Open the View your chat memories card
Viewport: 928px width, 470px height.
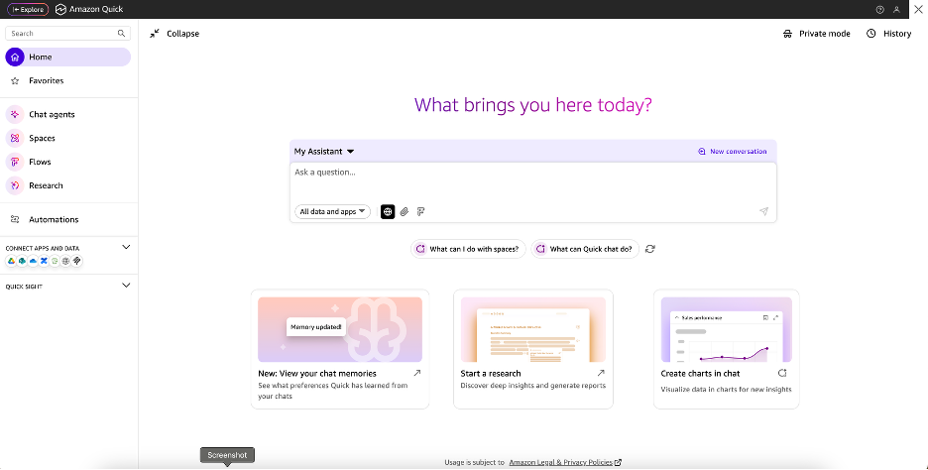coord(340,349)
